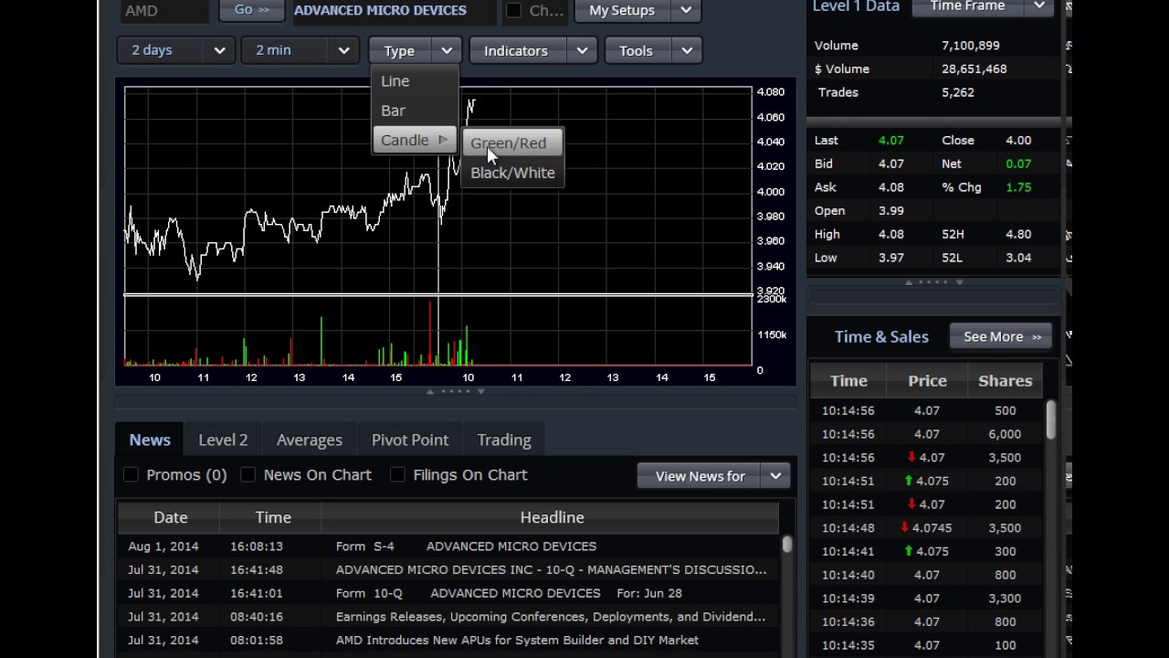Click the chart panel collapse handle arrows
Screen dimensions: 1169x658
(456, 391)
